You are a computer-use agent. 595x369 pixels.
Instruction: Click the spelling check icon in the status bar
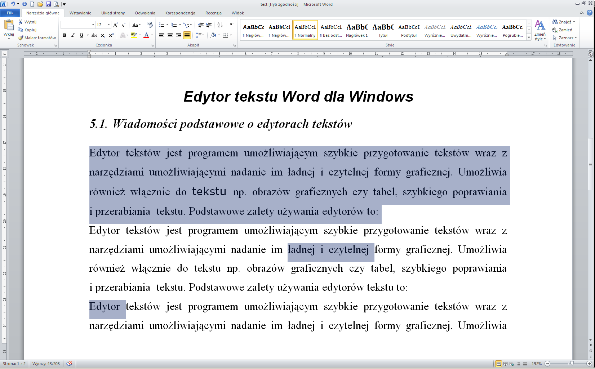(x=70, y=364)
